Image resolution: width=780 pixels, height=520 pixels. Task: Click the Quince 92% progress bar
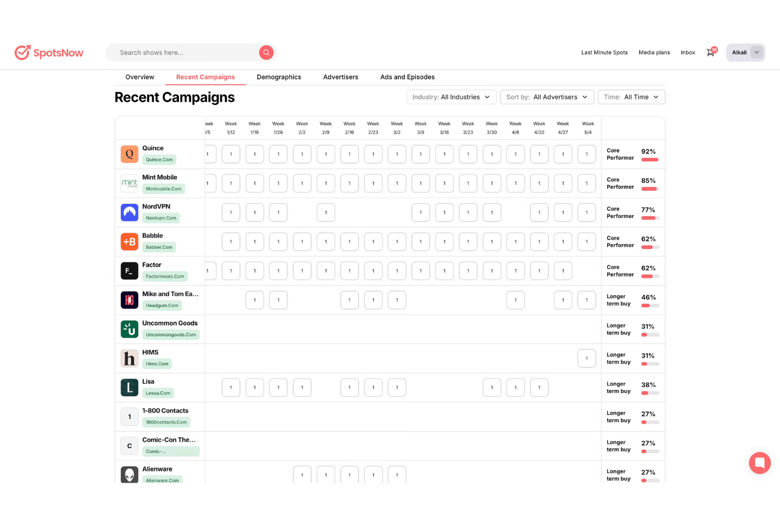click(650, 160)
